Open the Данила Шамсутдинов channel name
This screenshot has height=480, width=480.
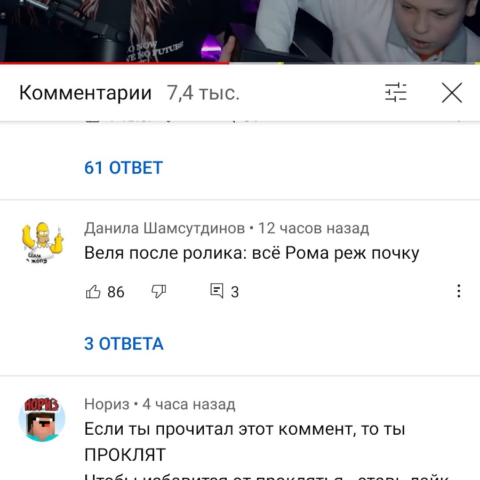(x=164, y=228)
